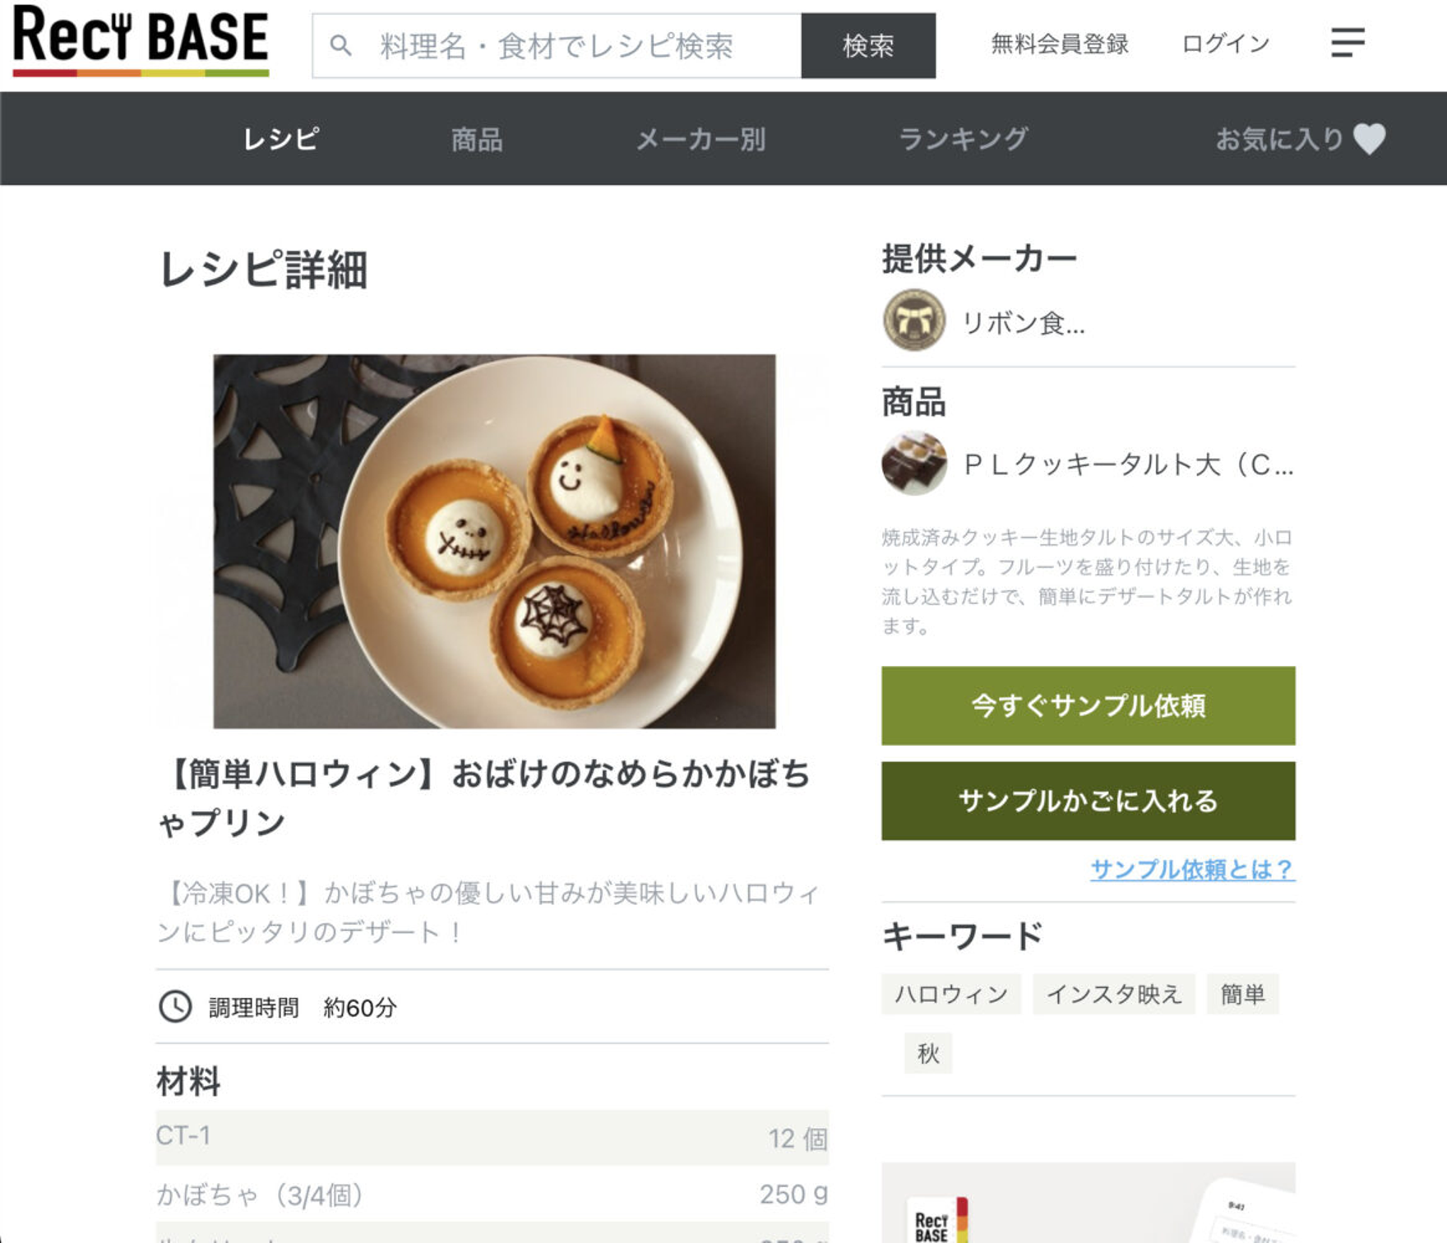The height and width of the screenshot is (1243, 1447).
Task: Click the 今すぐサンプル依頼 button
Action: 1088,705
